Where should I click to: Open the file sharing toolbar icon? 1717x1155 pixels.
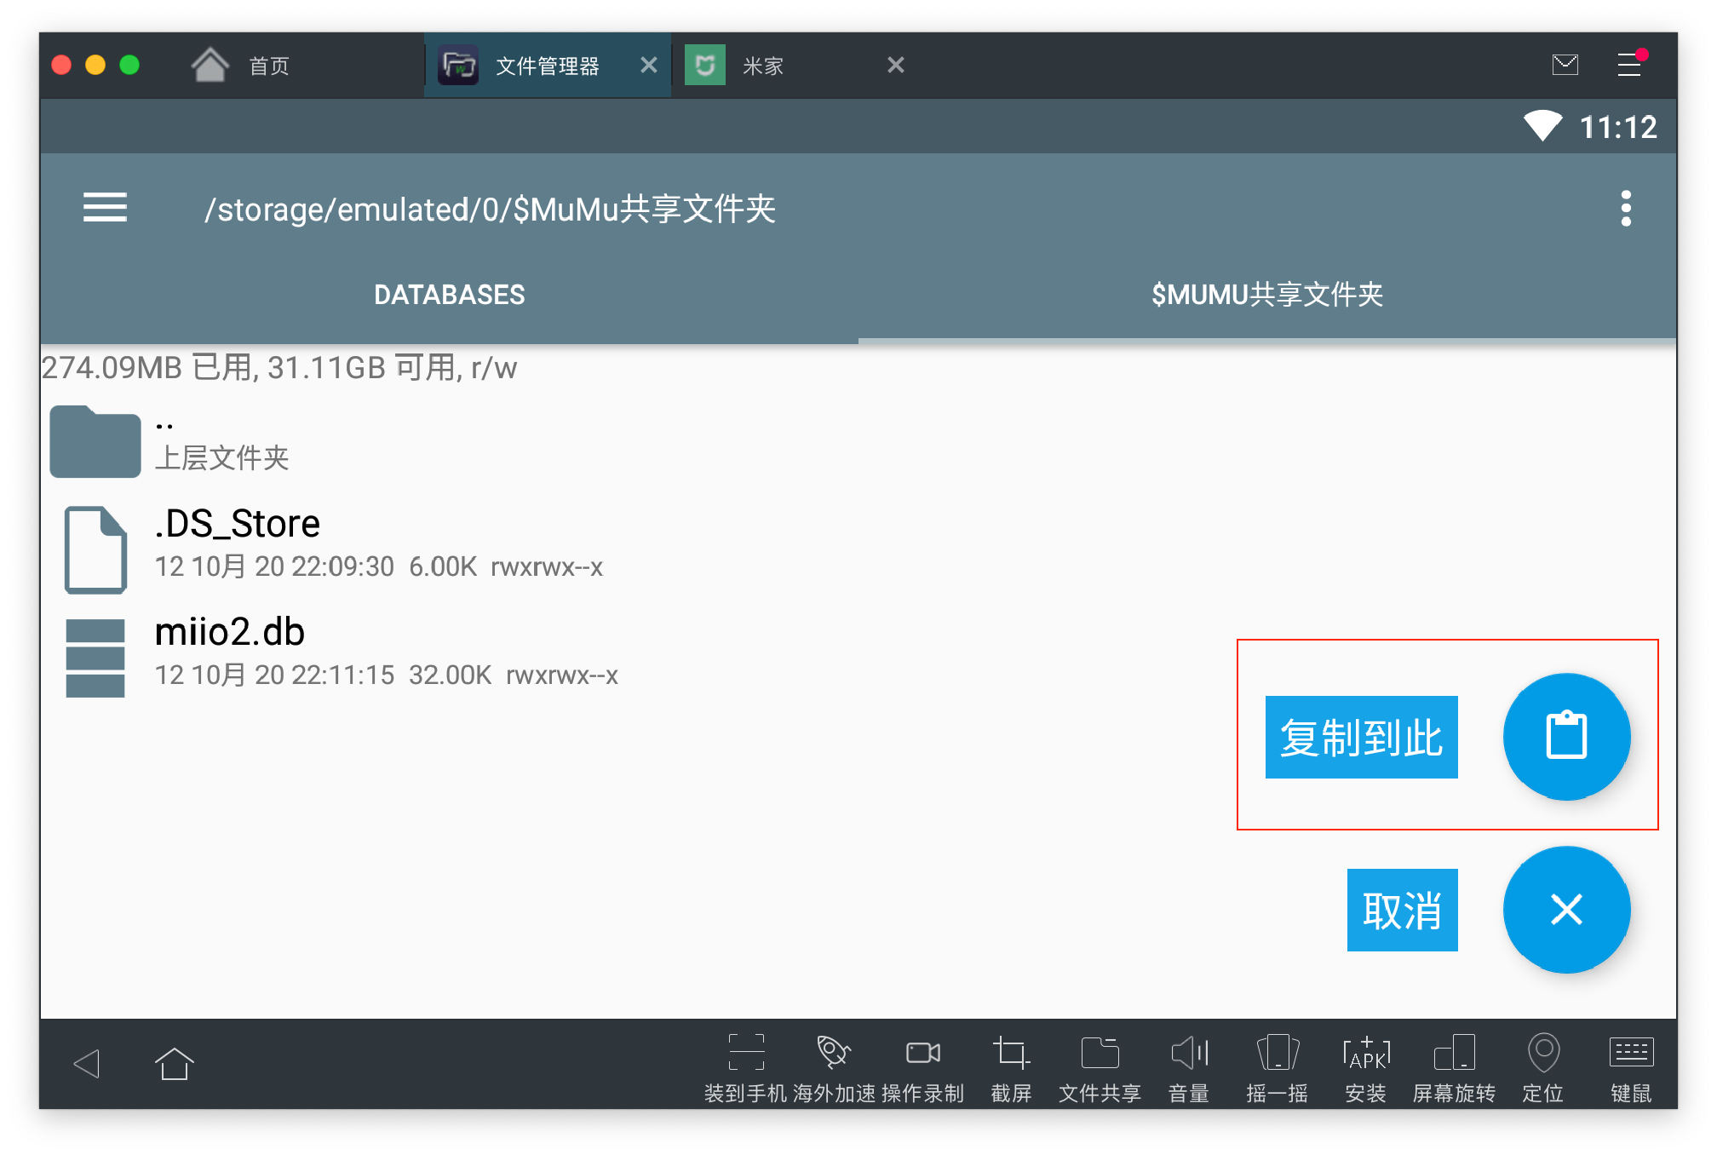(1100, 1054)
